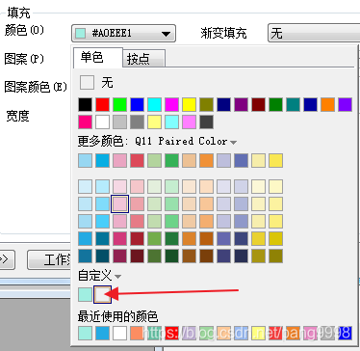Choose the cyan basic color swatch
This screenshot has height=351, width=360.
pyautogui.click(x=154, y=105)
